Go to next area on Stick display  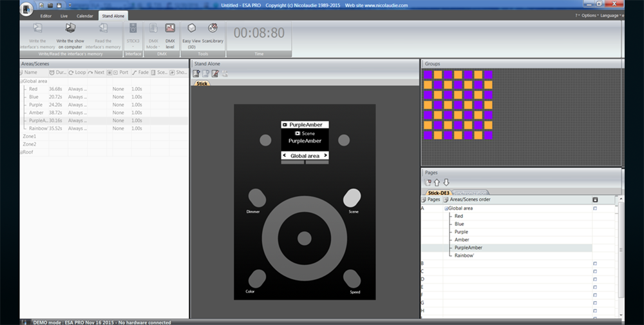[x=325, y=155]
